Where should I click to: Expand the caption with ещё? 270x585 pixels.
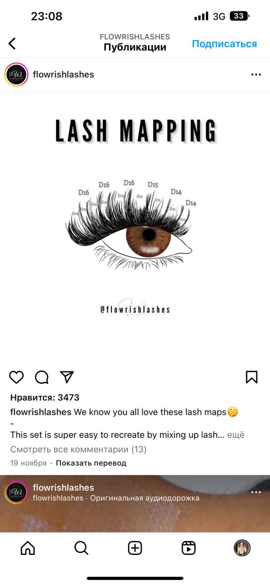coord(236,435)
